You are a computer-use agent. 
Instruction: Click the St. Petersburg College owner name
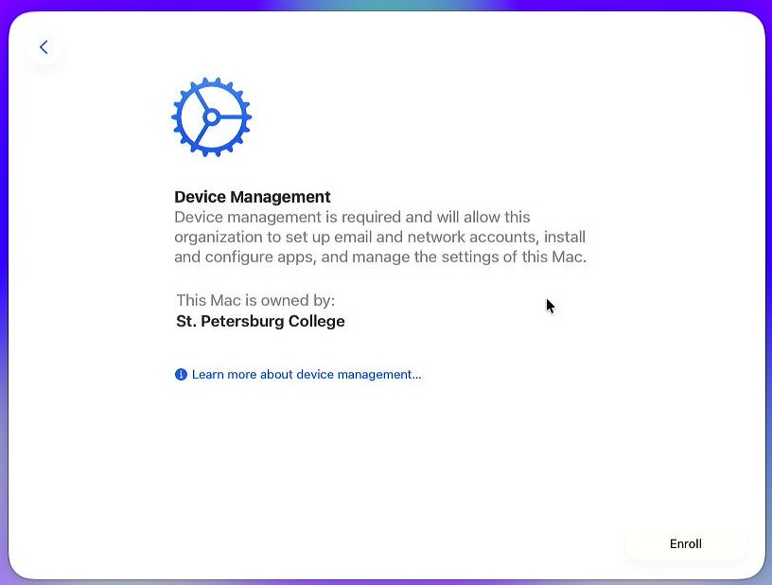click(260, 322)
